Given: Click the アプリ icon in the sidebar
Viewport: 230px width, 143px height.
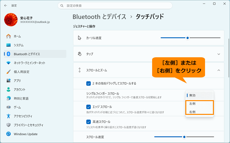Looking at the screenshot, I should (9, 80).
